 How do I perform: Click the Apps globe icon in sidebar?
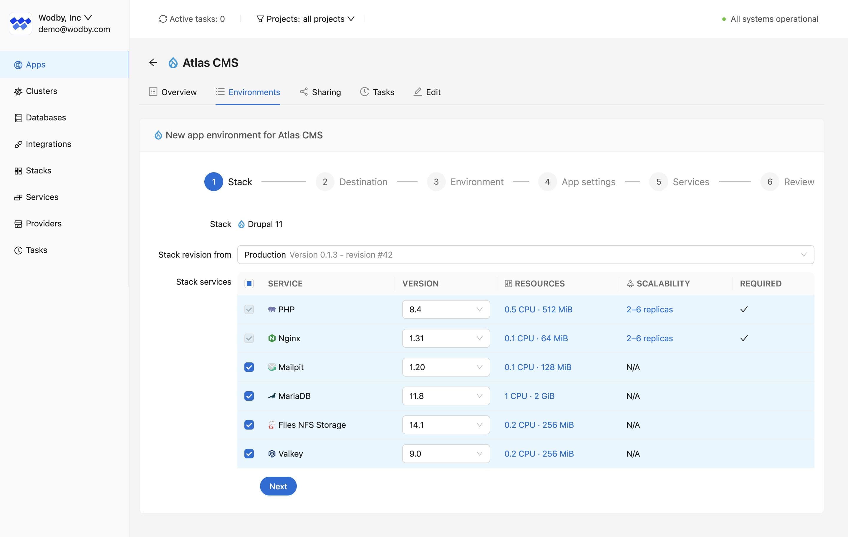pos(18,65)
